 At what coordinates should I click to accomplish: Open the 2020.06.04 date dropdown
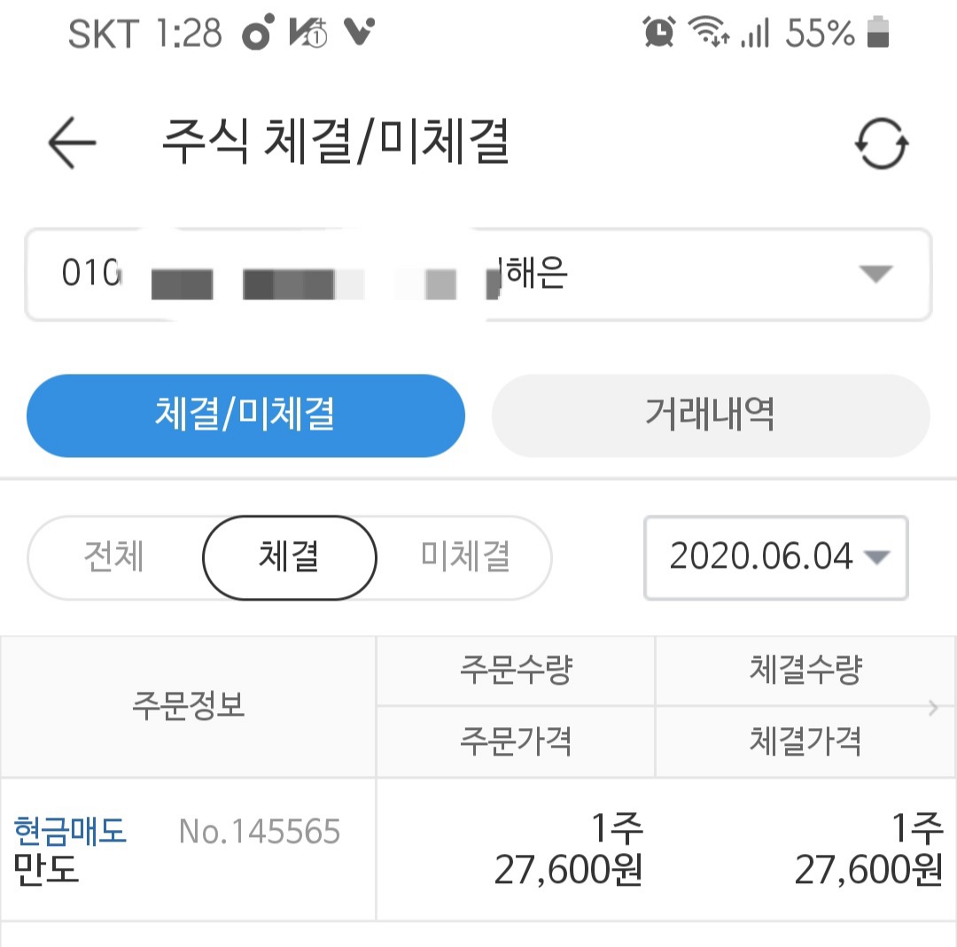pyautogui.click(x=775, y=557)
